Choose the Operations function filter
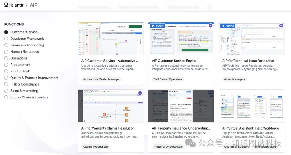The width and height of the screenshot is (291, 155). coord(6,58)
